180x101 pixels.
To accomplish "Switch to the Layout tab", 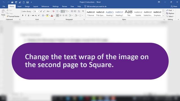I will point(36,6).
